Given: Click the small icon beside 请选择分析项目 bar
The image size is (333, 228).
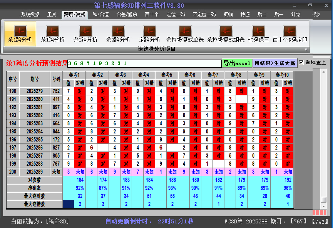Looking at the screenshot, I should (307, 49).
